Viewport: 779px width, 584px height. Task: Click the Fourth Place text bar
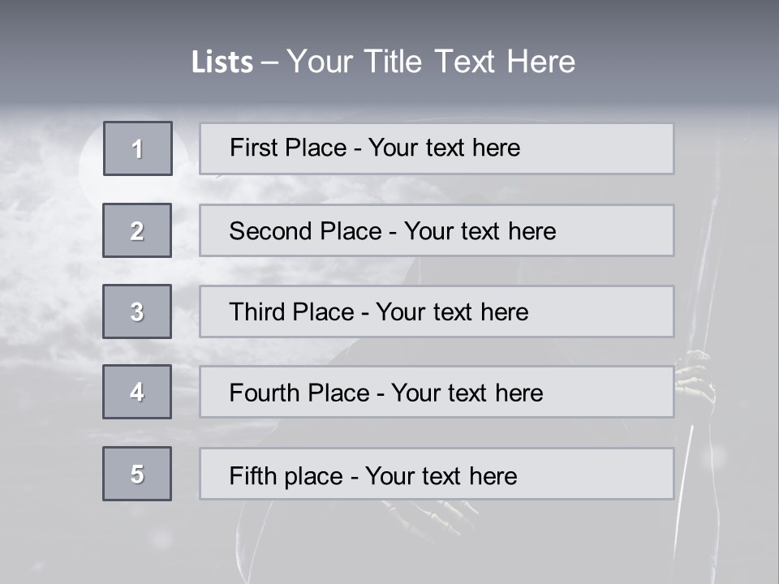pyautogui.click(x=437, y=393)
